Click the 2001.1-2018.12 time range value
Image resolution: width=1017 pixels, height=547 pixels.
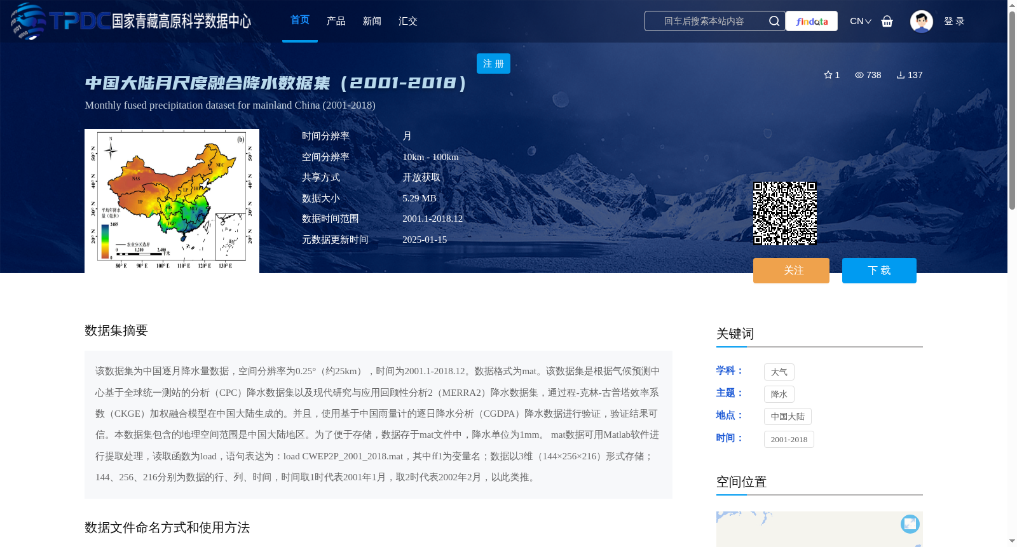coord(433,219)
